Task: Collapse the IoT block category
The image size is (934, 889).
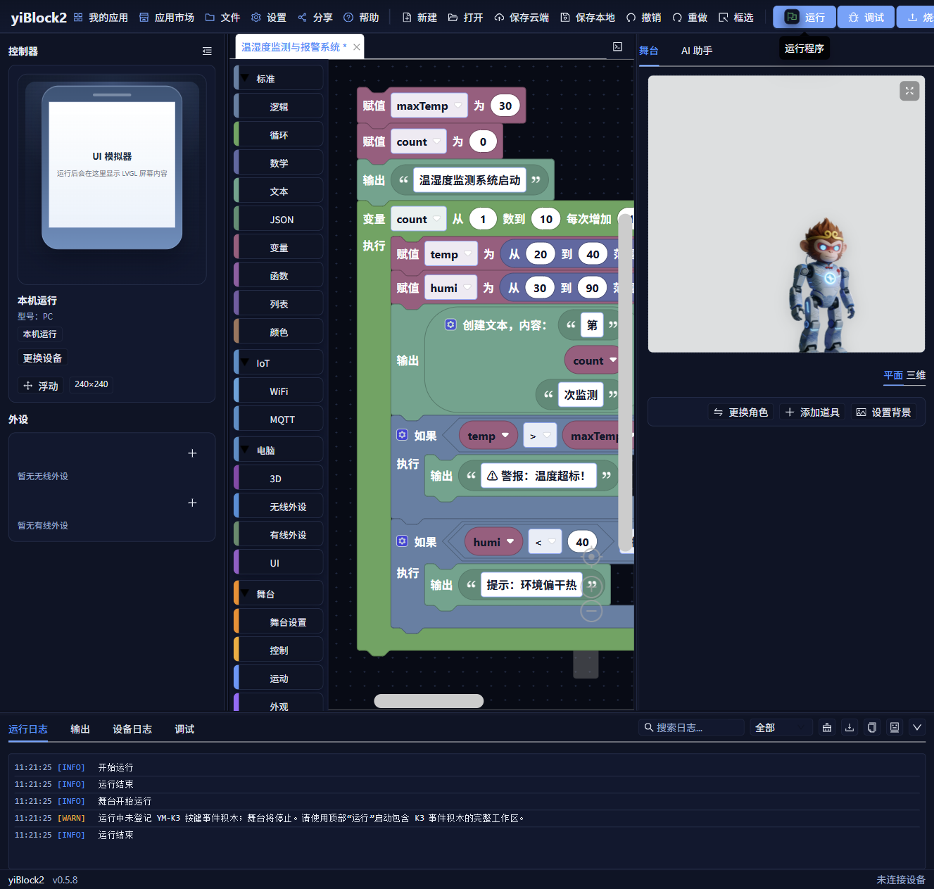Action: pos(245,362)
